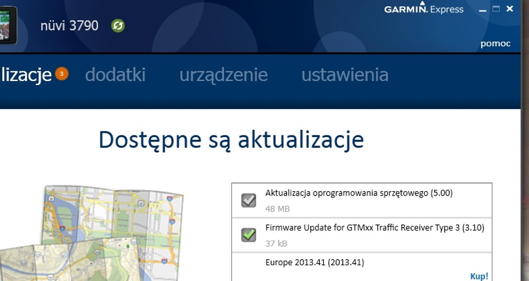Screen dimensions: 529x281
Task: Go to the ustawienia tab
Action: click(x=345, y=74)
